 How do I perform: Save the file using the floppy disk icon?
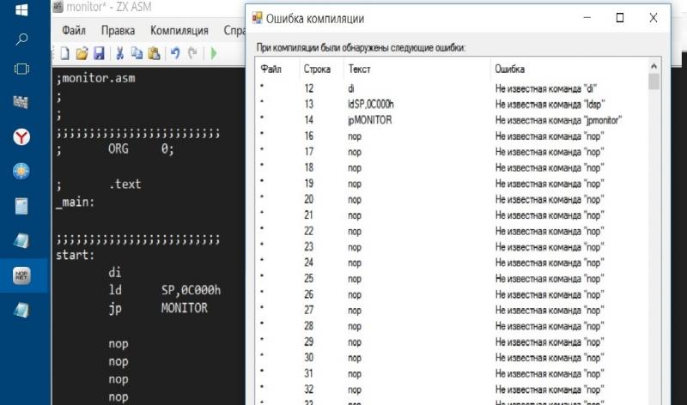pos(99,53)
